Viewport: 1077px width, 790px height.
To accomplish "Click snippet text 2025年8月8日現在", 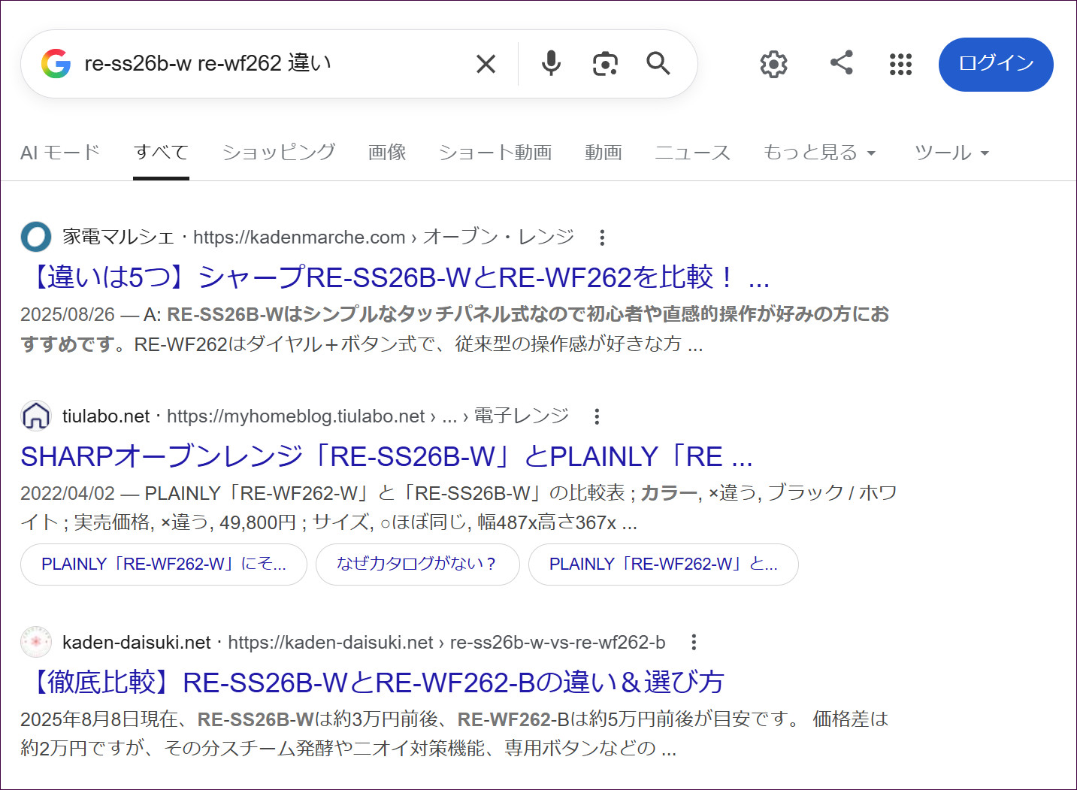I will point(98,719).
